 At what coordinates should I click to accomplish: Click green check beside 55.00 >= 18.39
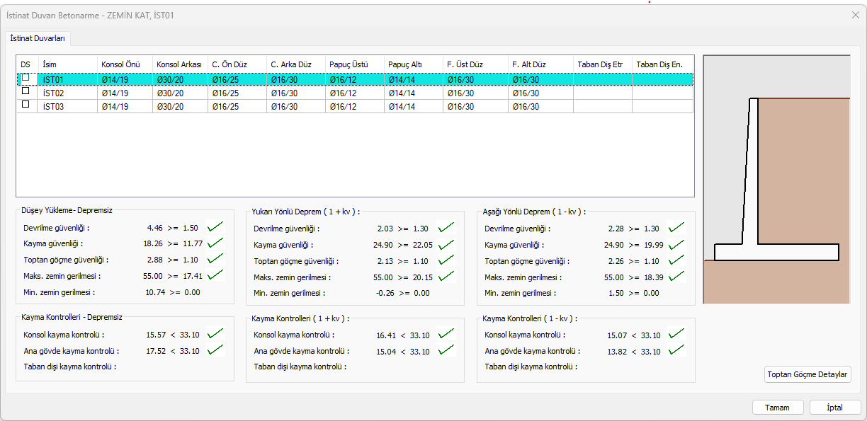click(x=676, y=277)
